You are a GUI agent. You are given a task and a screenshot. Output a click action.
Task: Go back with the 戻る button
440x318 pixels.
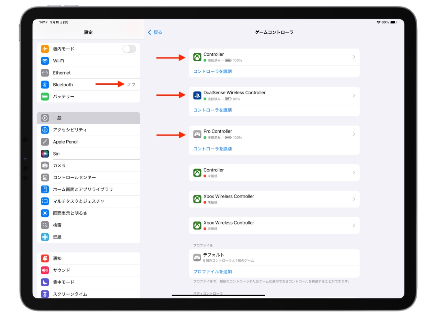(155, 32)
